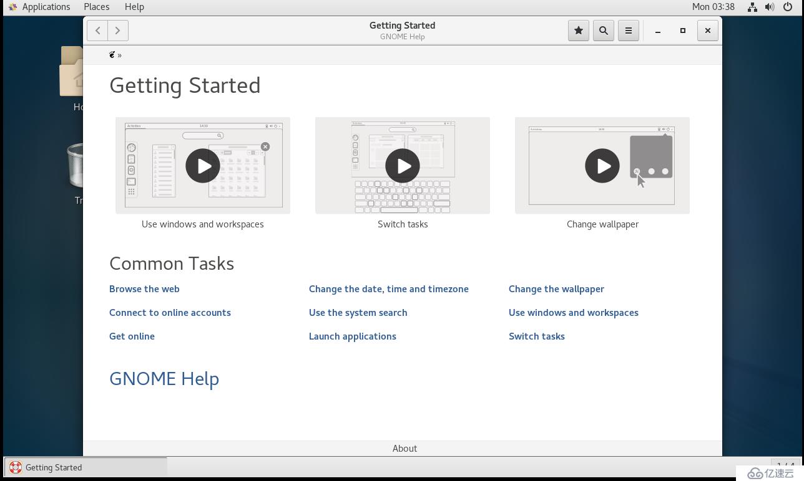This screenshot has height=481, width=804.
Task: Open the Browse the web link
Action: coord(144,289)
